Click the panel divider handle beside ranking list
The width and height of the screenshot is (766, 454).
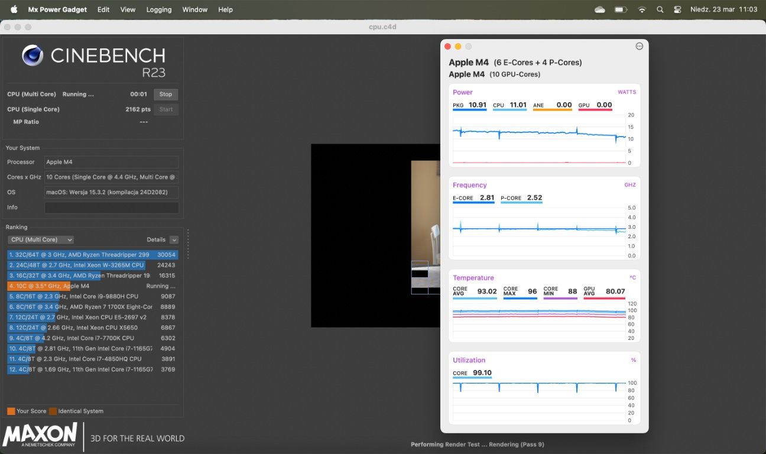[188, 244]
